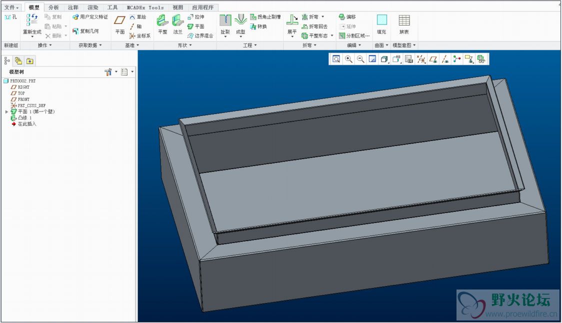The image size is (562, 323).
Task: Switch to the 注释 tab
Action: click(x=73, y=7)
